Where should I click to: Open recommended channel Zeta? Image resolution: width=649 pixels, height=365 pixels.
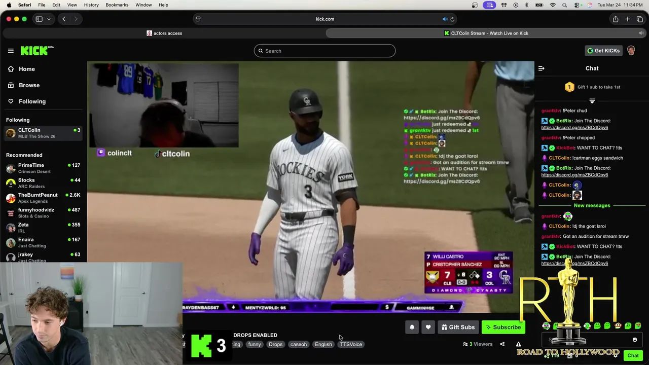pos(43,228)
